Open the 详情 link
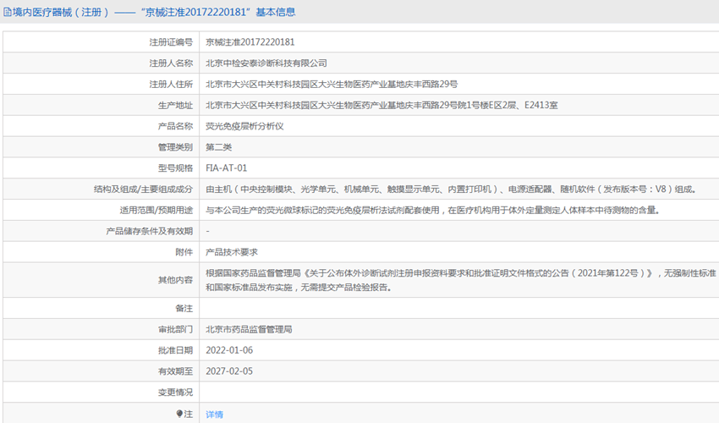The height and width of the screenshot is (423, 719). pyautogui.click(x=215, y=414)
